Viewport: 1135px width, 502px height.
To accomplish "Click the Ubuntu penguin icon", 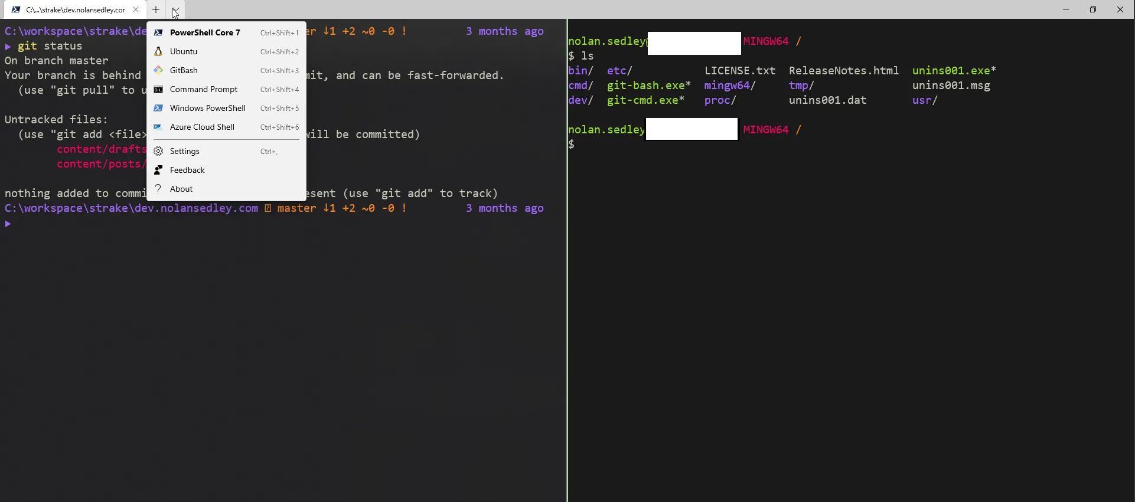I will pos(158,51).
